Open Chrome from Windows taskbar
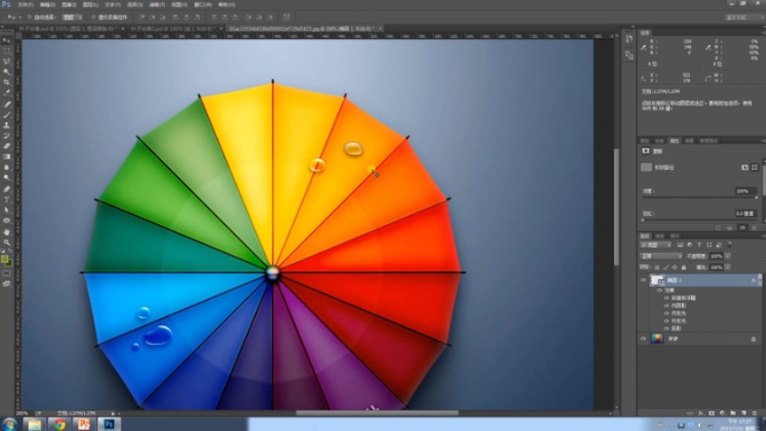 point(59,424)
